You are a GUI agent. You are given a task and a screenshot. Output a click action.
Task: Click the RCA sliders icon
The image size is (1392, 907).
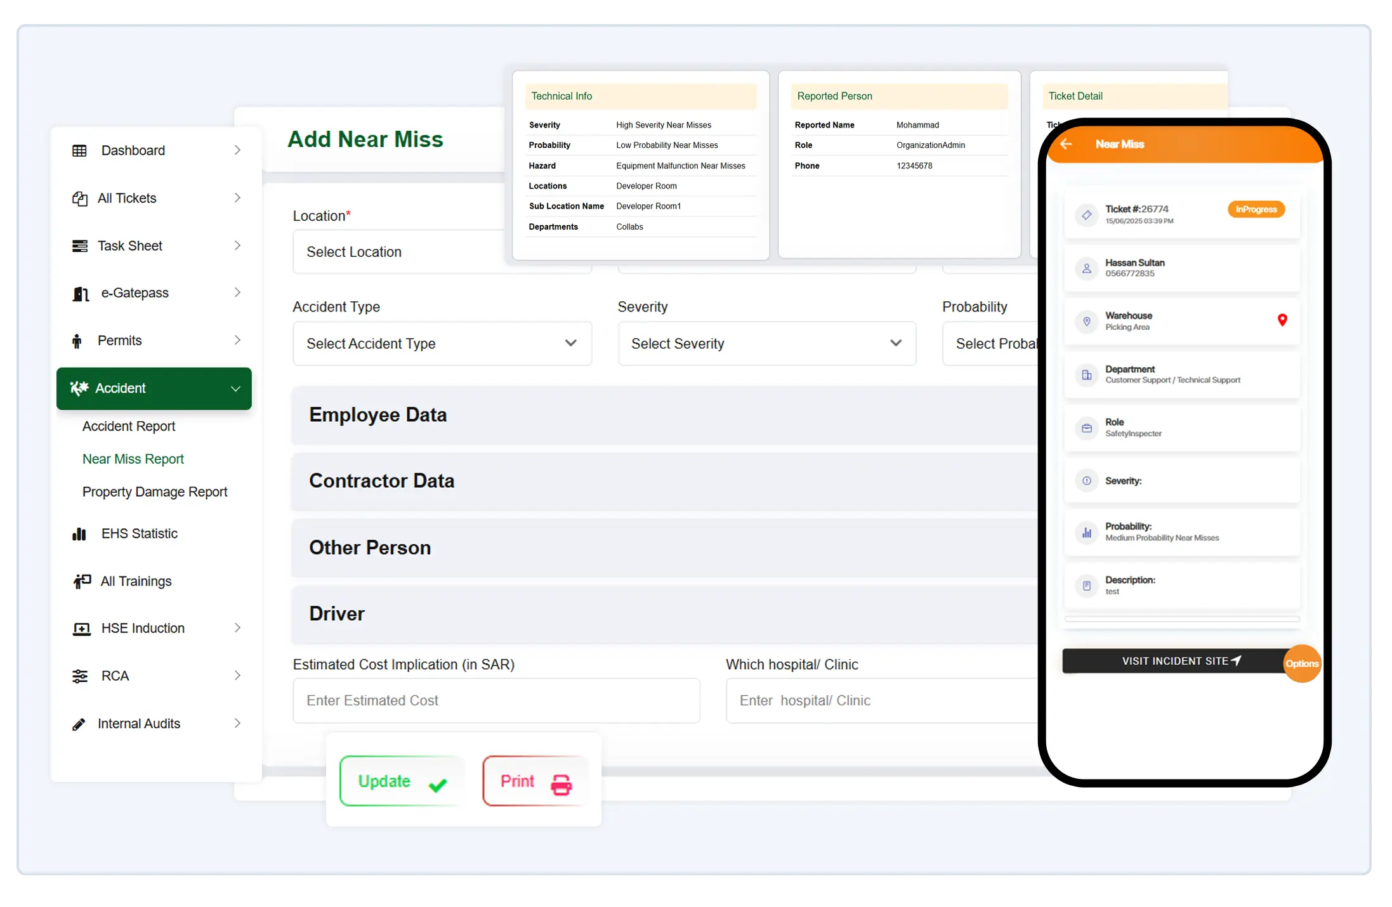click(x=80, y=676)
